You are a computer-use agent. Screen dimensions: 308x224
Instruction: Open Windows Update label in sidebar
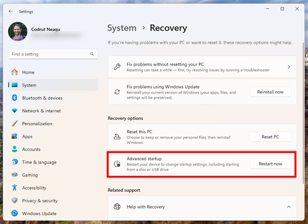pos(39,214)
